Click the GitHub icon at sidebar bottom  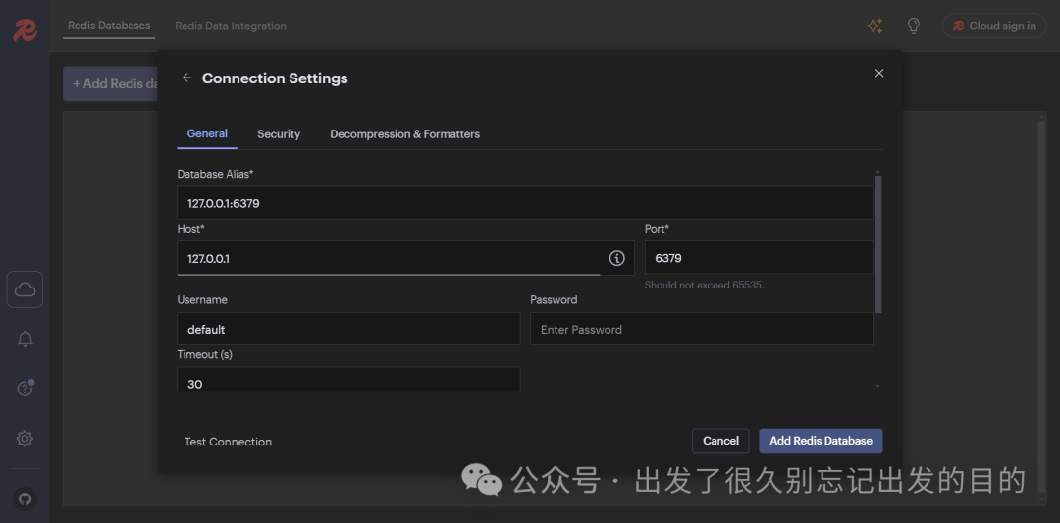click(26, 498)
